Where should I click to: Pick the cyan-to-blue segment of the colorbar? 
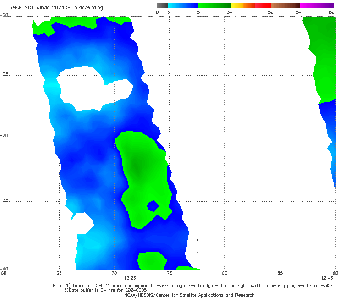click(183, 6)
